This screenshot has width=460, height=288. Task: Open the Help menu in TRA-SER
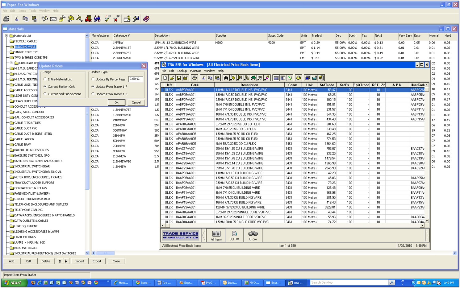(220, 71)
